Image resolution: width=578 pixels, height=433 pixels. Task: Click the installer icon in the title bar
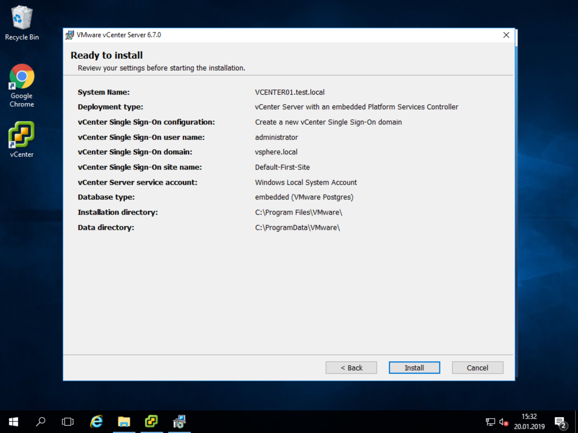click(x=69, y=35)
